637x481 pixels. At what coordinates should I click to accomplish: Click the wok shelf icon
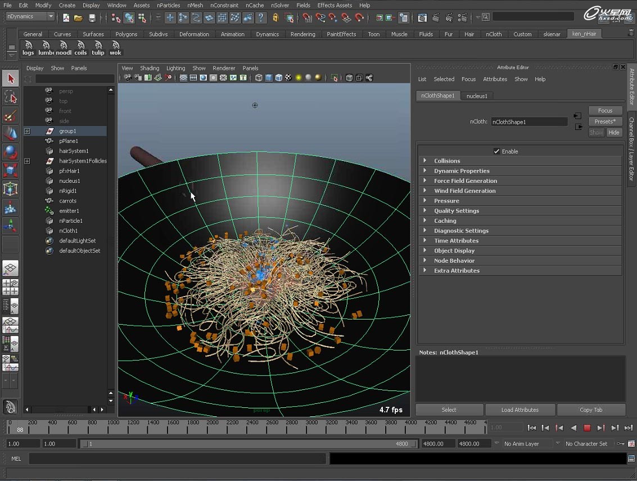[115, 48]
